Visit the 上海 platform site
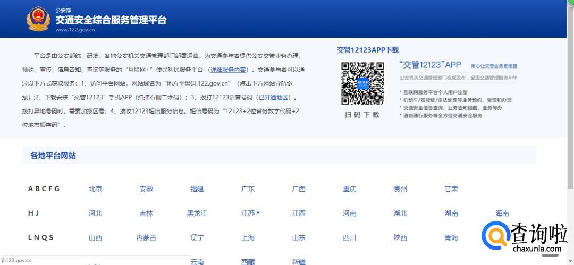This screenshot has height=265, width=574. pyautogui.click(x=248, y=237)
